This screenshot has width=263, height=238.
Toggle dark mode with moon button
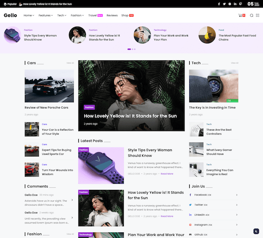click(256, 231)
